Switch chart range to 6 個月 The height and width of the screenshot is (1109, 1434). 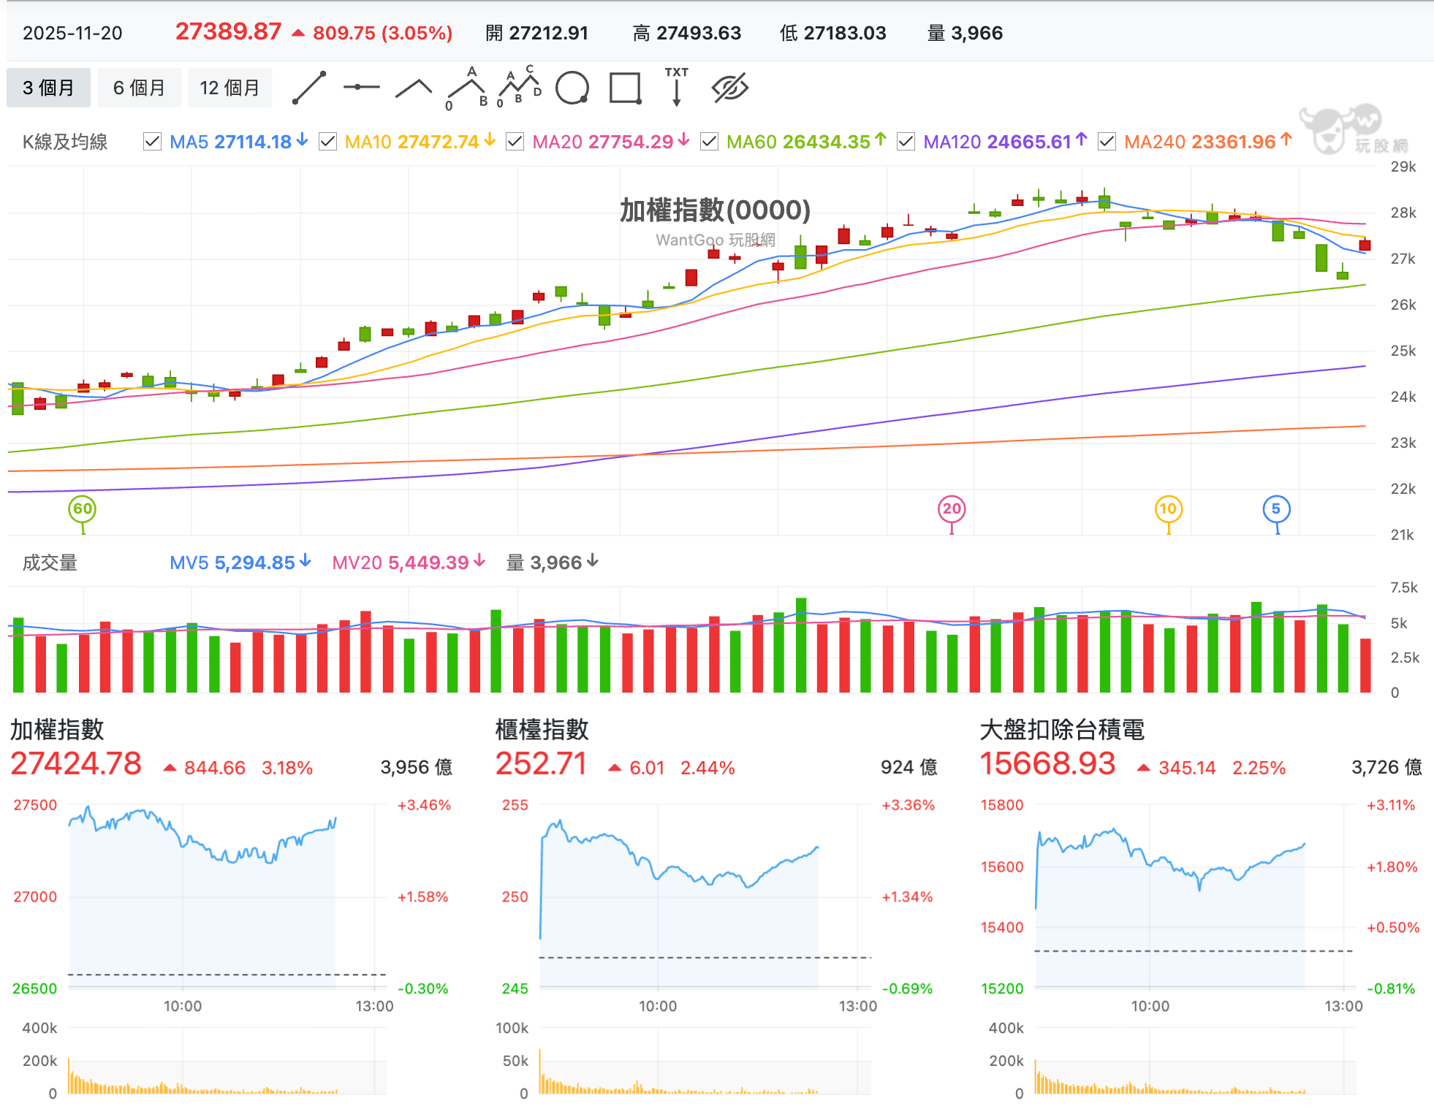(139, 88)
